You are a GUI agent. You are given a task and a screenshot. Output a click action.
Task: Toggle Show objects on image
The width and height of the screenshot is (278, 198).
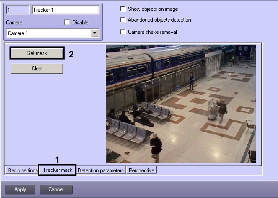click(123, 9)
